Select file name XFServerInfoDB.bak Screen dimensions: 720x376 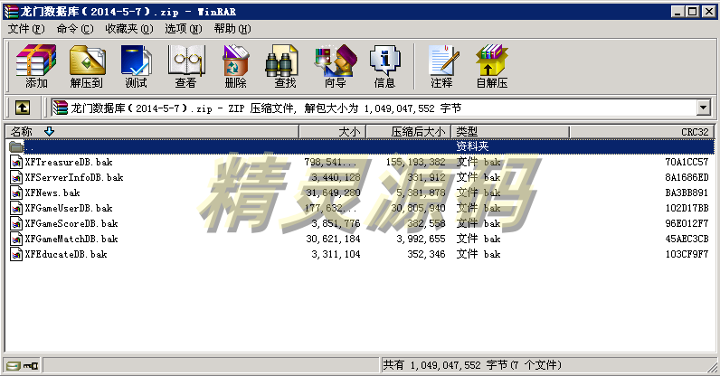pyautogui.click(x=74, y=177)
